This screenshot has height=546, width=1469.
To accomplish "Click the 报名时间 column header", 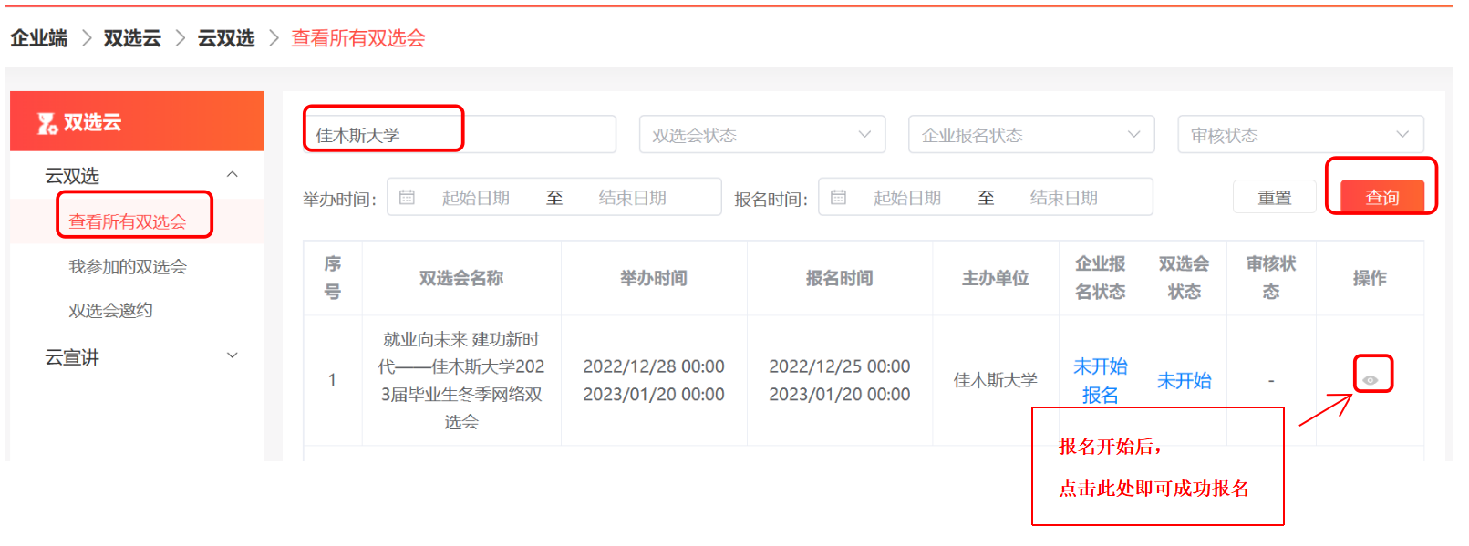I will tap(840, 278).
